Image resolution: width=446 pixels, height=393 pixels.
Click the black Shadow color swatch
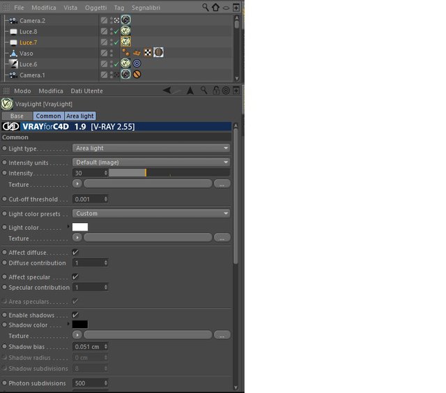pos(80,324)
